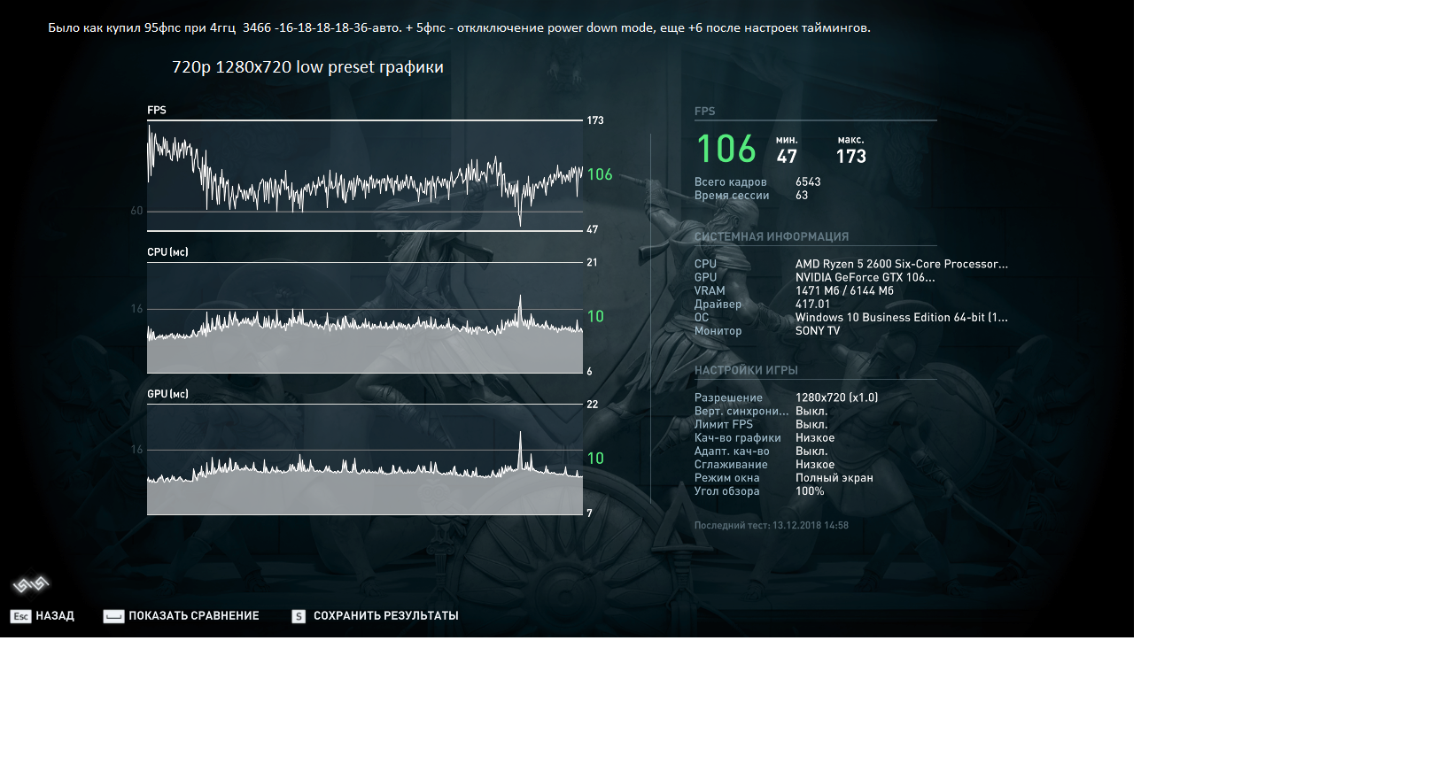
Task: Click the note starting 'Было как купил 95фпс'
Action: 459,28
